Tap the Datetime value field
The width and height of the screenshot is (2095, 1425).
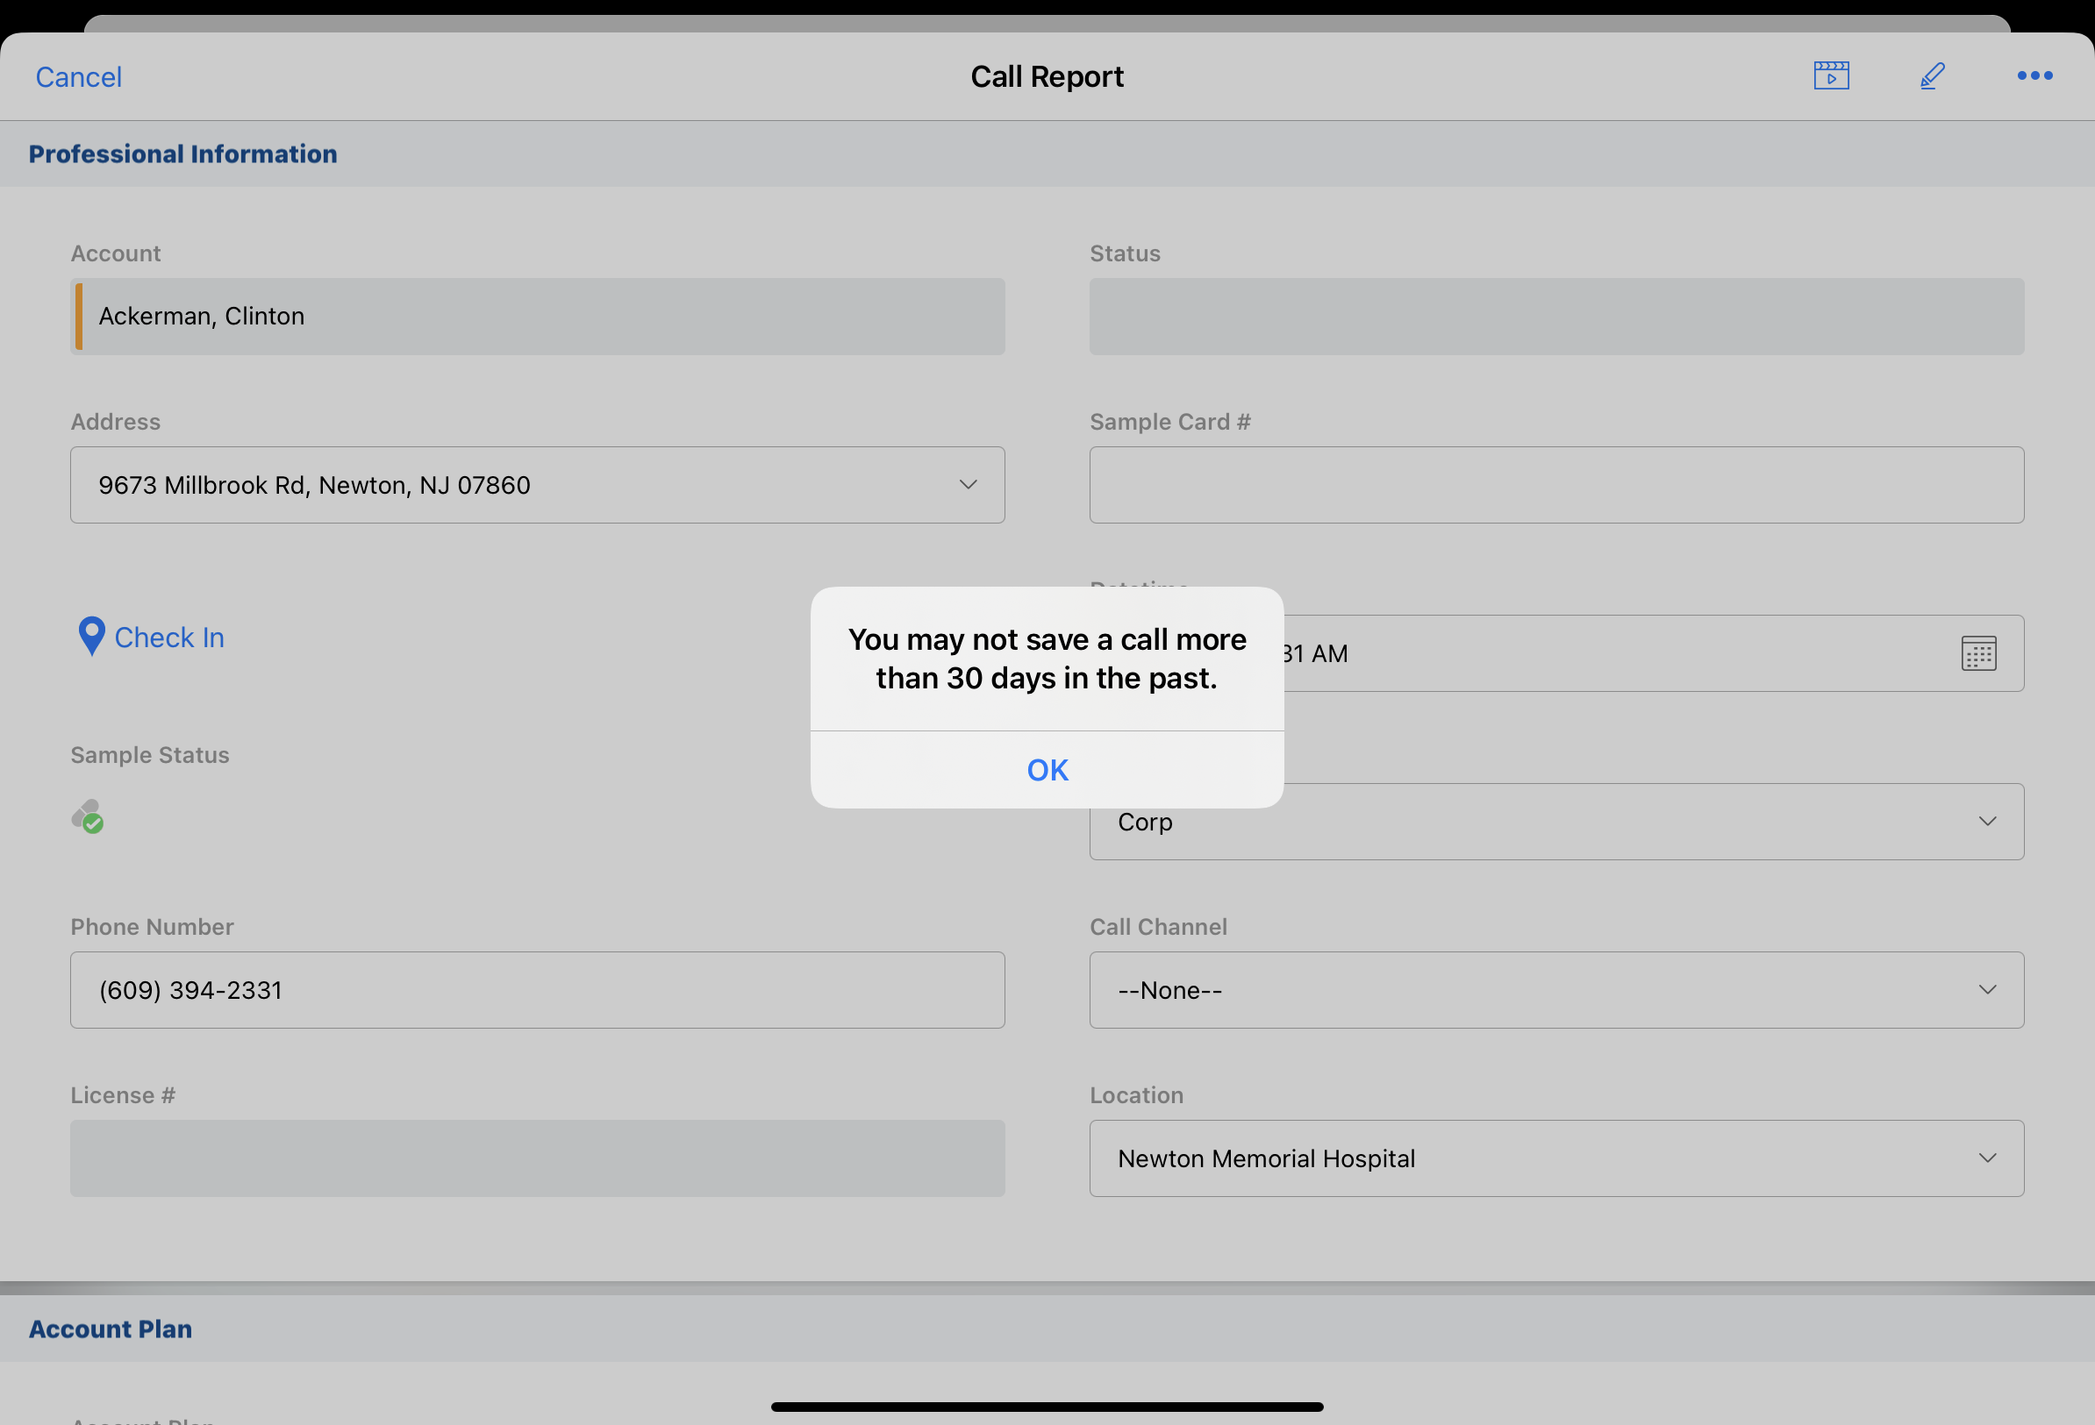(1605, 653)
